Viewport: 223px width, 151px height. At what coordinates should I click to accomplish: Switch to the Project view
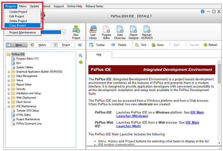click(x=64, y=45)
